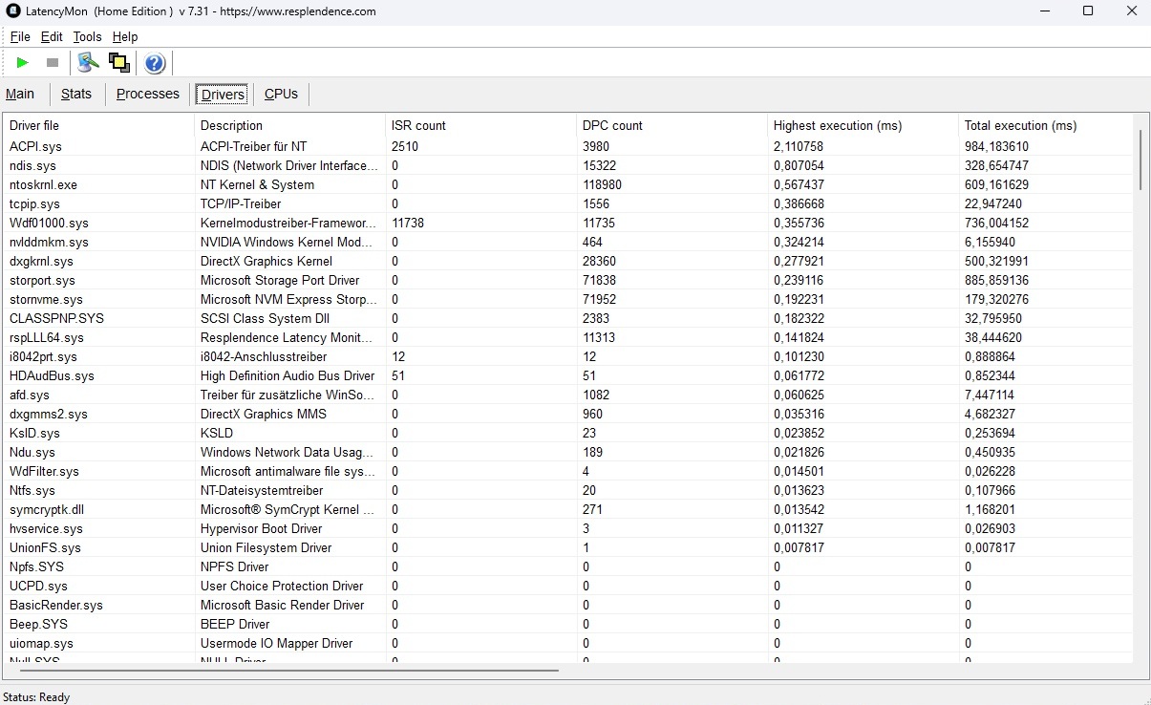Open help via the blue question mark icon

tap(155, 64)
